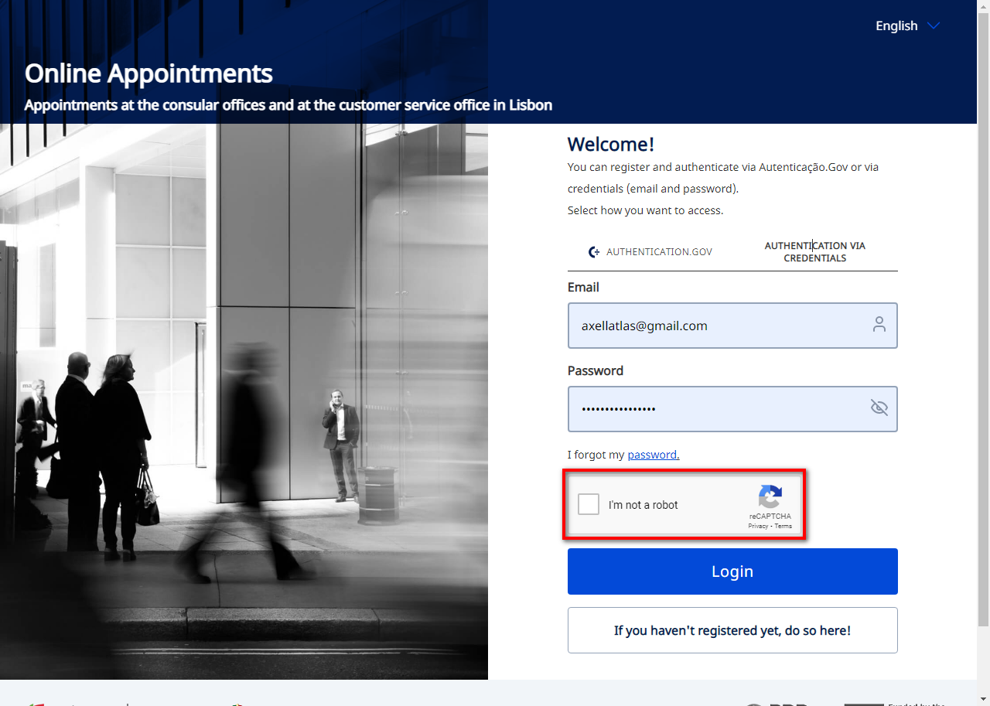Click the Online Appointments page title
990x706 pixels.
tap(148, 73)
